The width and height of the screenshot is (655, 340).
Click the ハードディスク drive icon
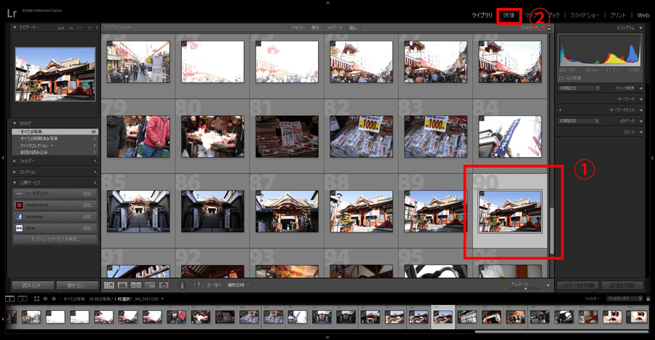click(x=19, y=194)
